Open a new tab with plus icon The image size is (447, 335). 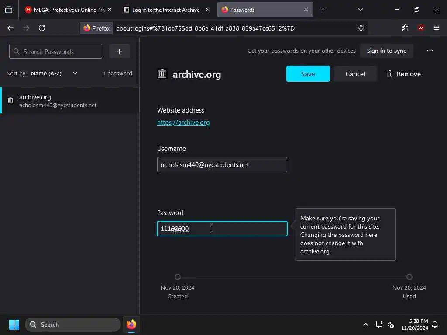point(323,10)
